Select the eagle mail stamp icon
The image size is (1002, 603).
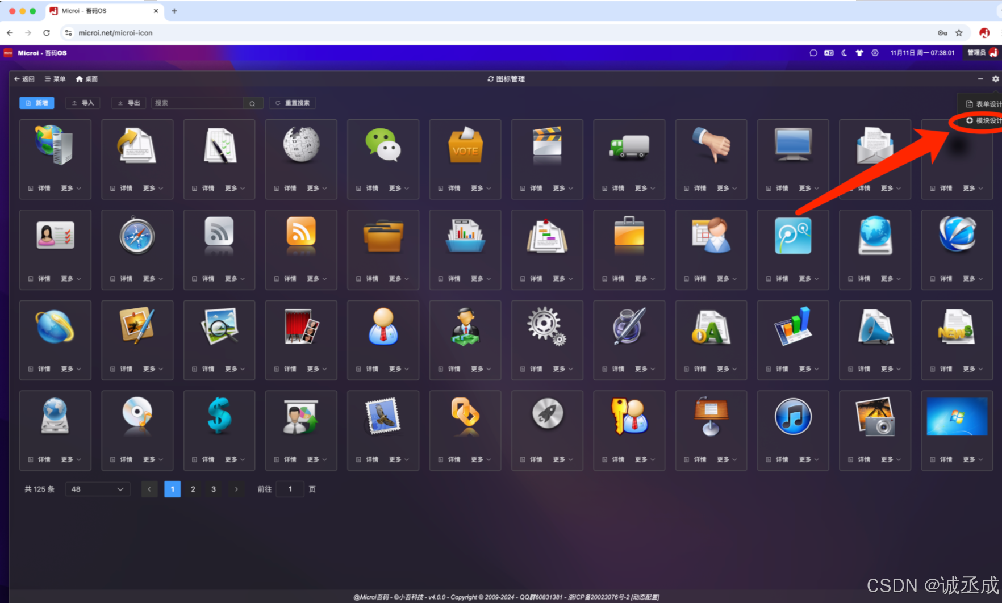pyautogui.click(x=383, y=416)
